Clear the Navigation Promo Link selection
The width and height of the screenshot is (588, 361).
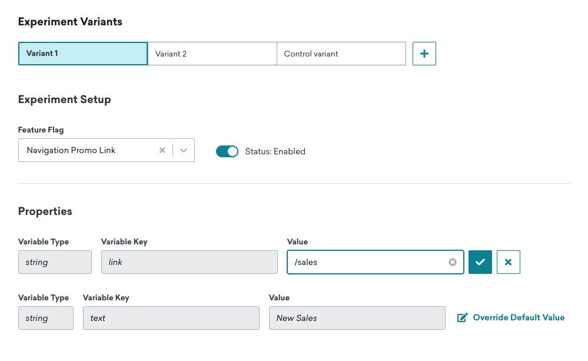tap(162, 150)
